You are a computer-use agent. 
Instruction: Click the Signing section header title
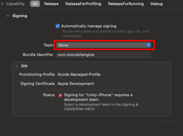click(x=20, y=16)
